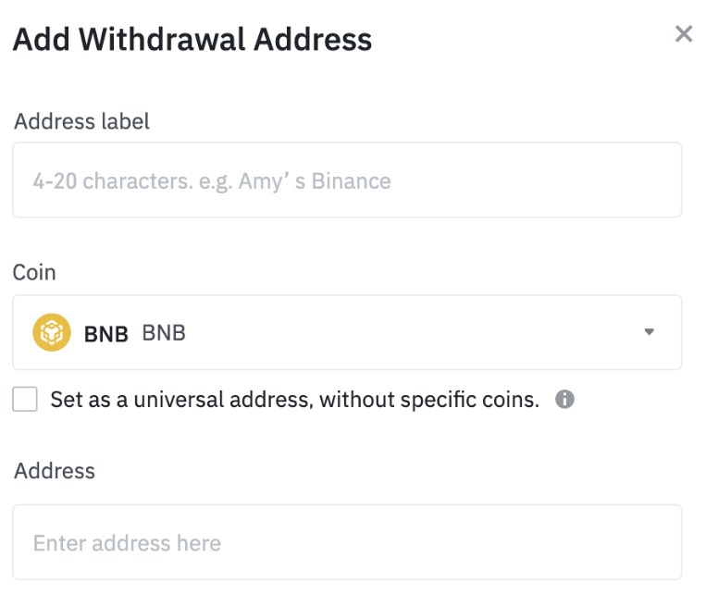Close the Add Withdrawal Address dialog
The width and height of the screenshot is (706, 594).
(x=684, y=35)
